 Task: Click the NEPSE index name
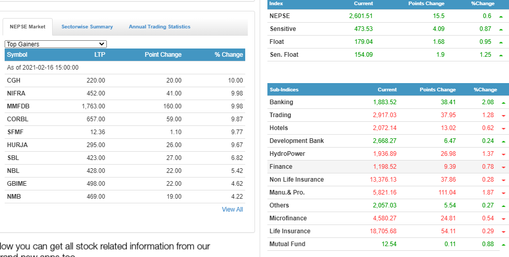(x=279, y=16)
